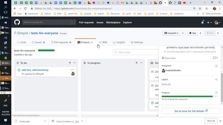Image resolution: width=223 pixels, height=125 pixels.
Task: Open Windows taskbar search
Action: tap(6, 7)
